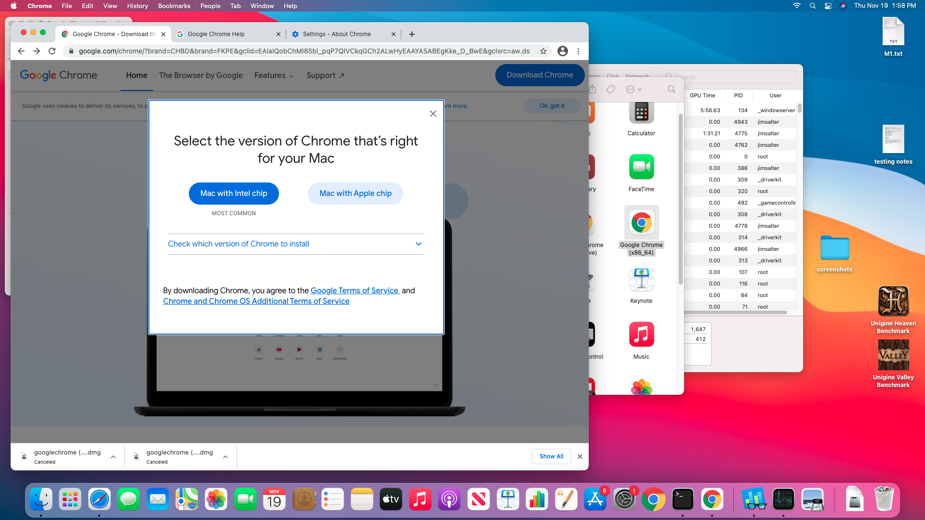Image resolution: width=925 pixels, height=520 pixels.
Task: Dismiss the Google cookies banner
Action: tap(552, 106)
